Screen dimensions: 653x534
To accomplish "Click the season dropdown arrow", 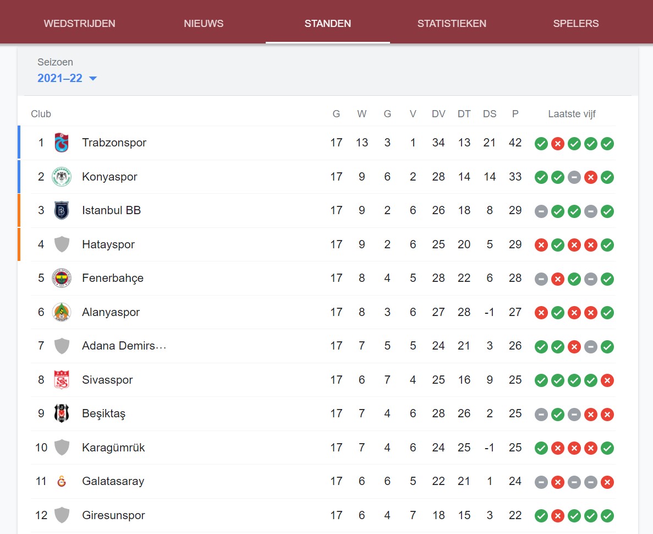I will coord(94,78).
